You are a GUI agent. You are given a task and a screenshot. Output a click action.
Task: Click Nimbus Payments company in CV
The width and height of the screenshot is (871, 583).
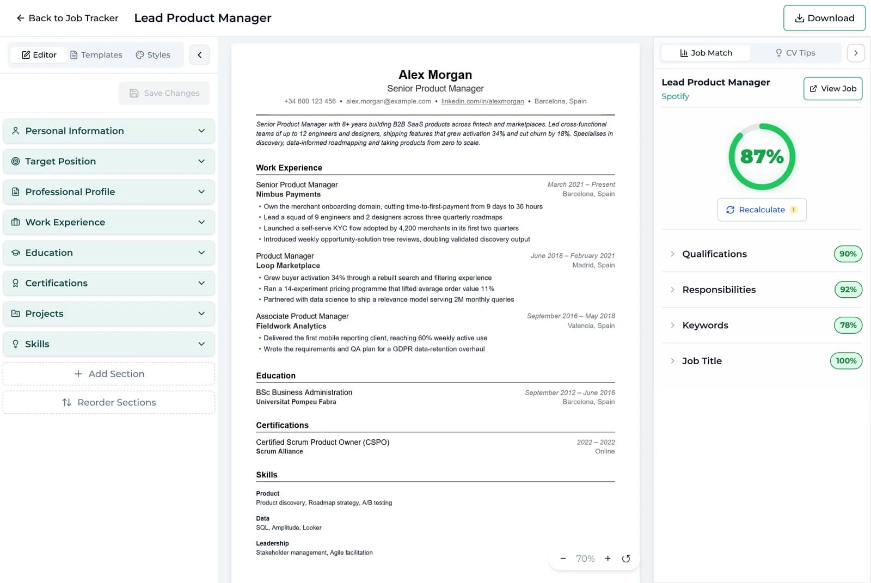click(288, 194)
